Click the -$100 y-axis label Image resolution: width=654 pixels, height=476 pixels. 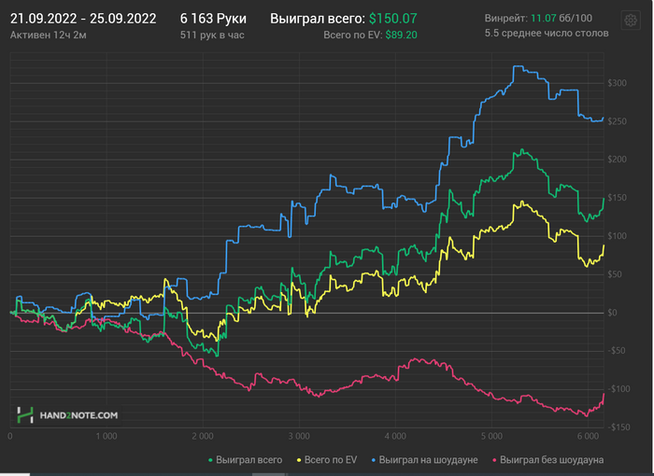(x=618, y=389)
